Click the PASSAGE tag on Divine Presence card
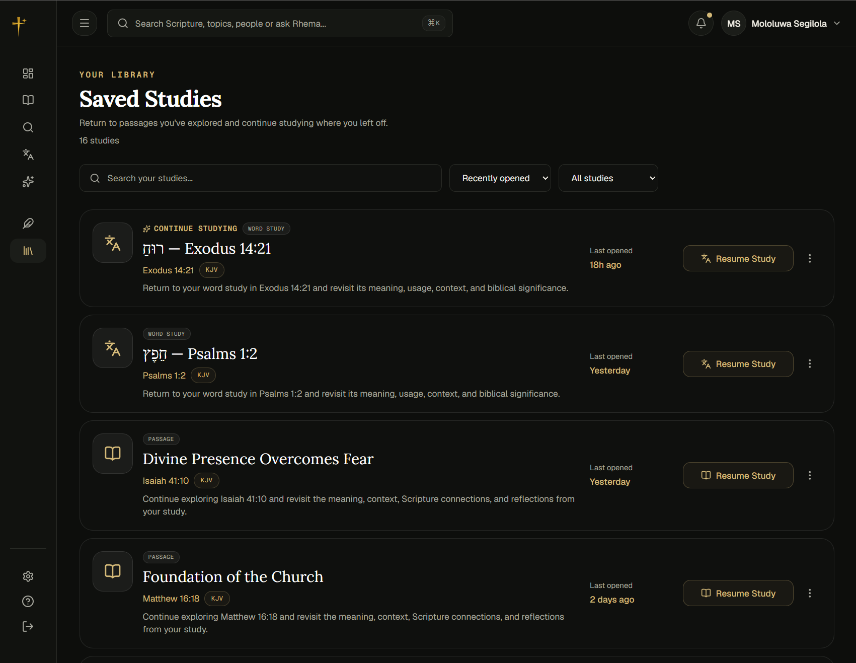856x663 pixels. (x=161, y=439)
